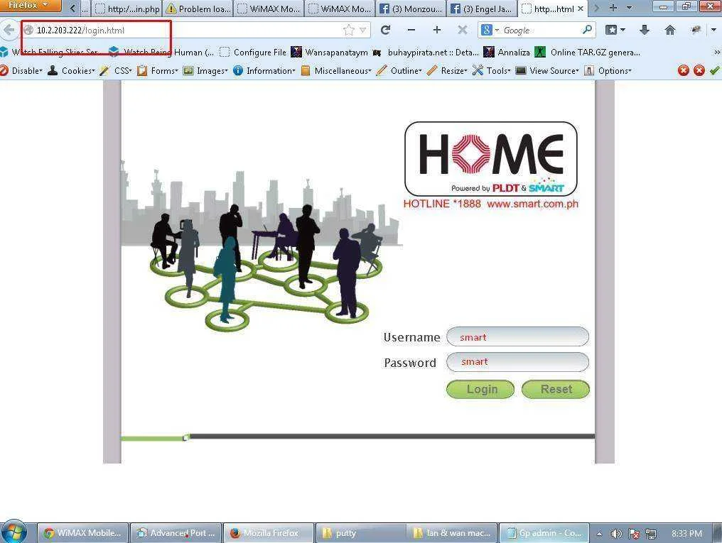Click the green Reset button
Image resolution: width=722 pixels, height=543 pixels.
pyautogui.click(x=555, y=390)
